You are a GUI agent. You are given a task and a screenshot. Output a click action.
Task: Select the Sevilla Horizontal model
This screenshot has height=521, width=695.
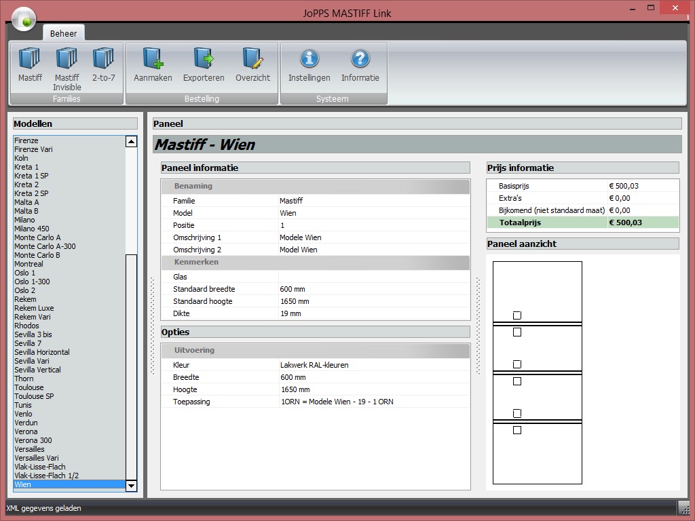click(69, 352)
